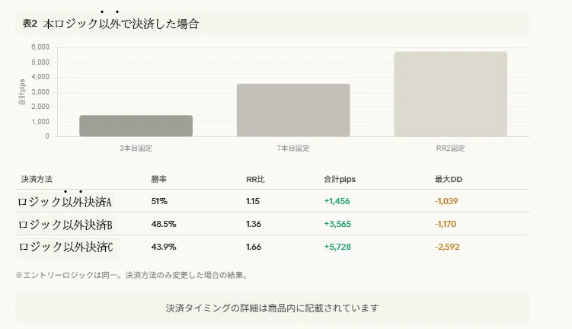
Task: Select the 最大DD column header
Action: (x=448, y=179)
